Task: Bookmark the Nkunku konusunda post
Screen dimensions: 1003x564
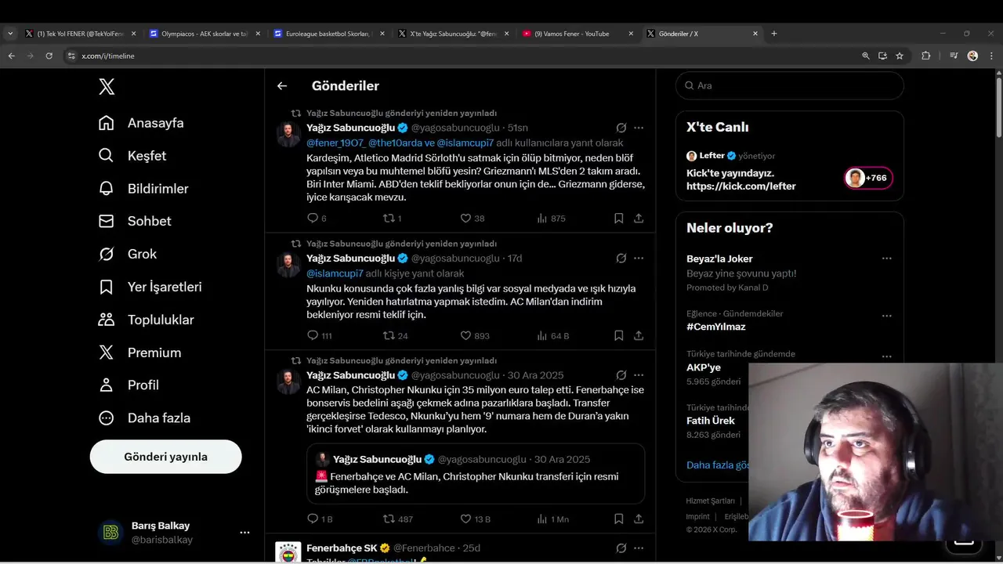Action: coord(619,335)
